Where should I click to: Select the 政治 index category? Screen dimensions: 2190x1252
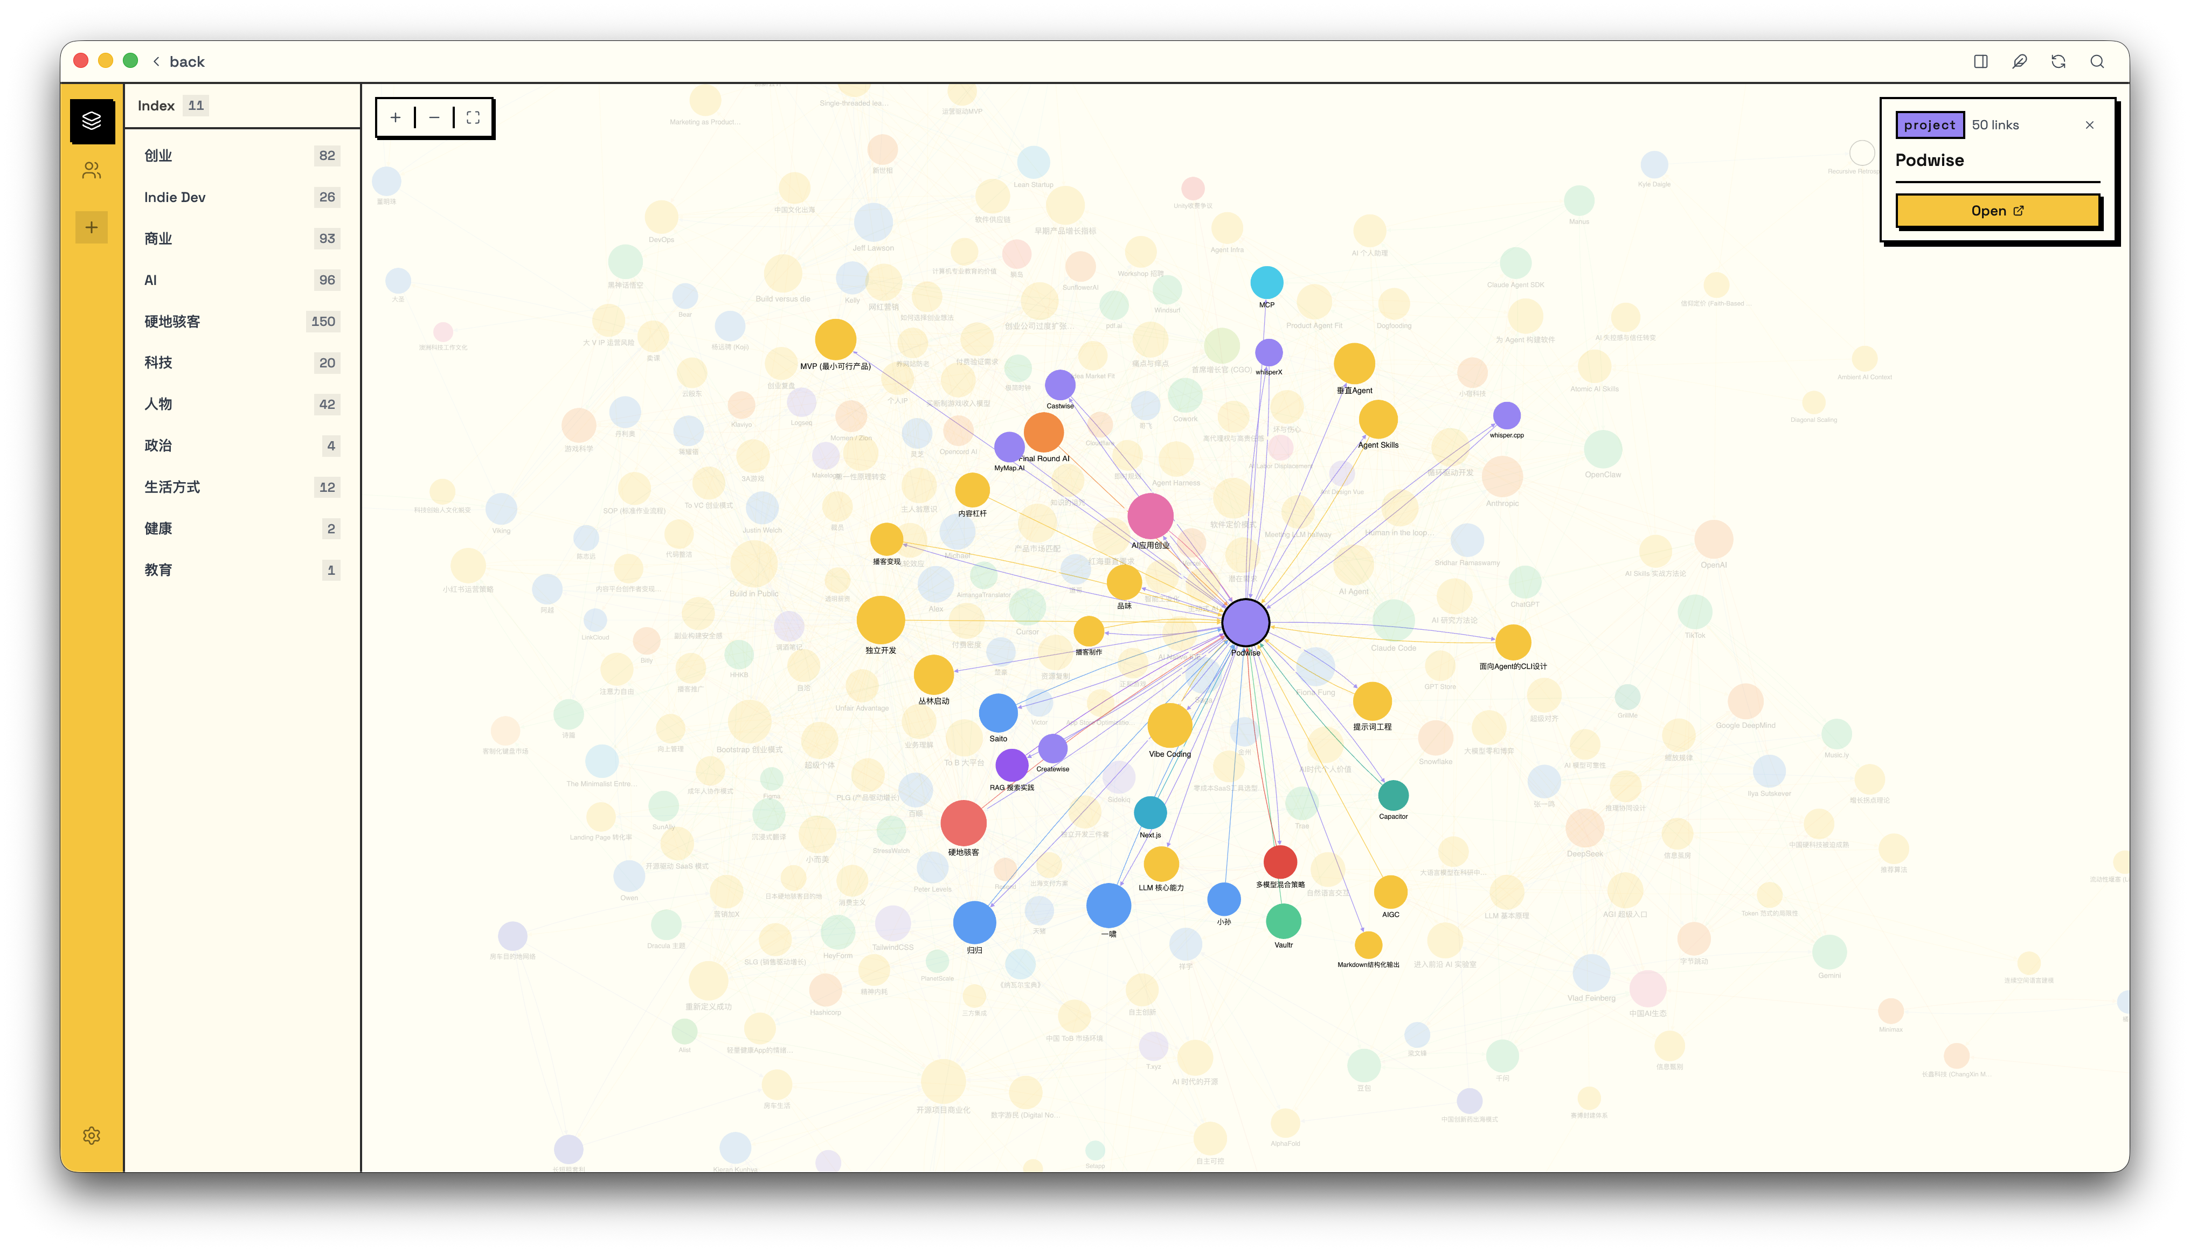pos(242,446)
